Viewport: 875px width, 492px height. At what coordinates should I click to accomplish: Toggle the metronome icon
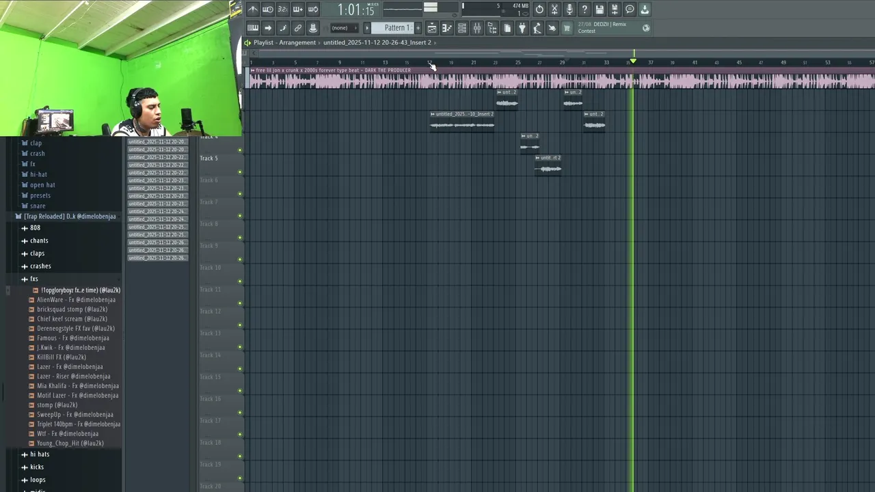(x=253, y=9)
